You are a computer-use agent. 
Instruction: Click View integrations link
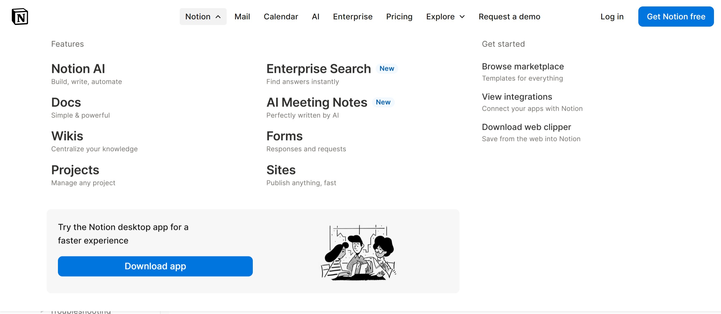[532, 102]
